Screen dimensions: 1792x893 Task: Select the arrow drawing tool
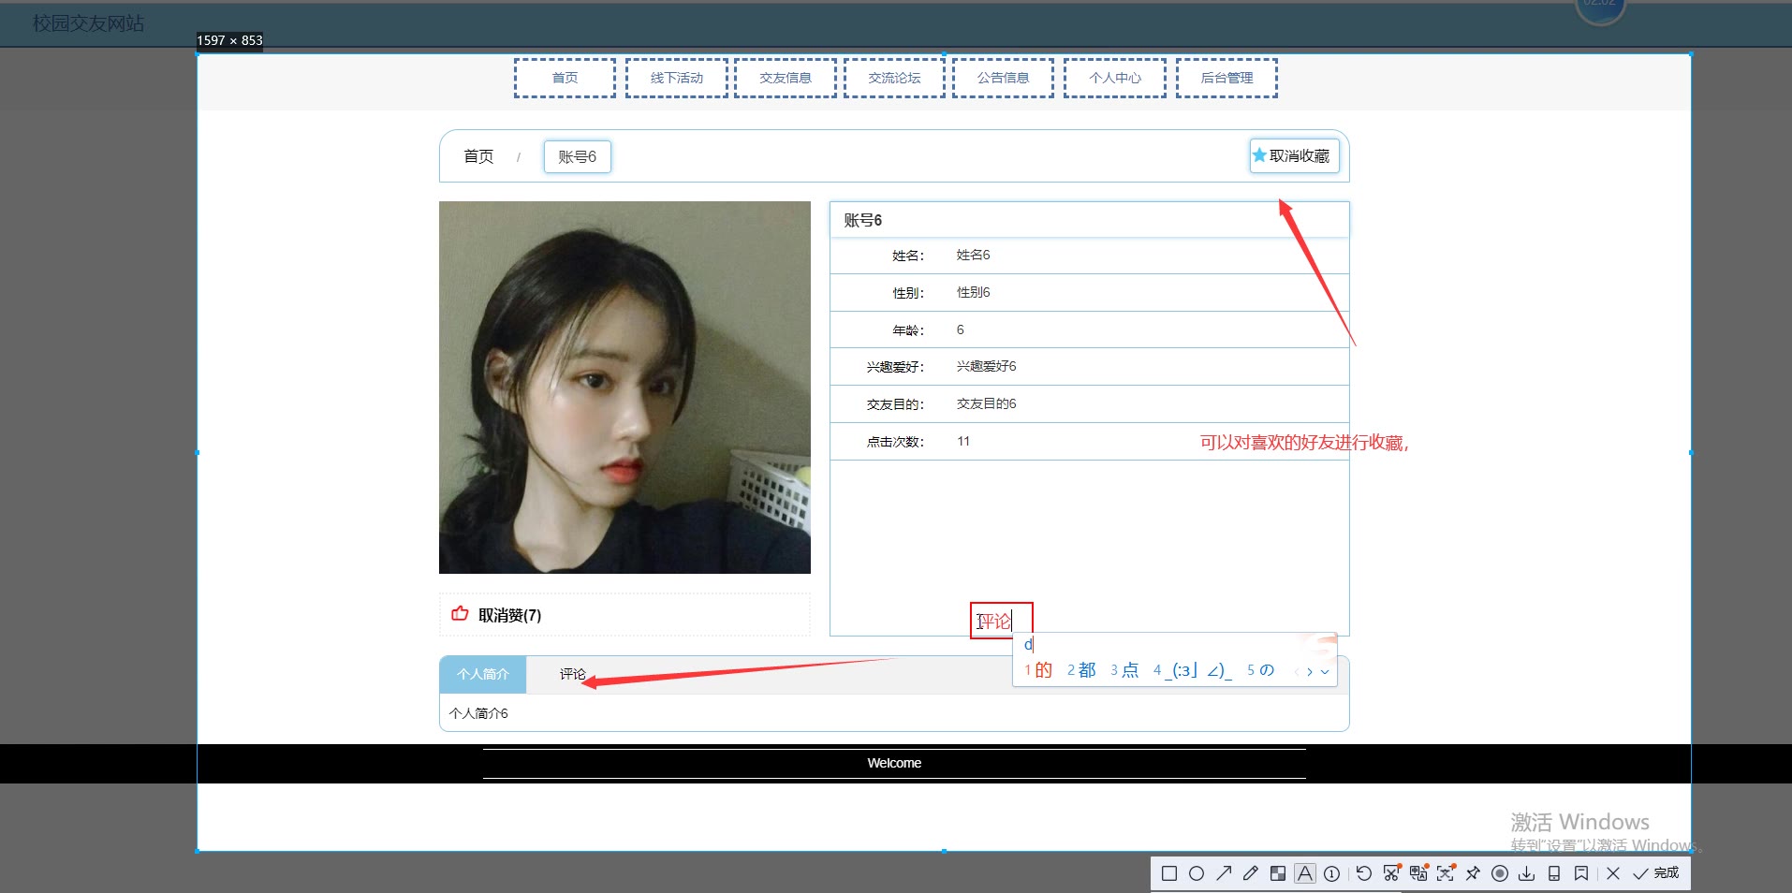tap(1224, 873)
